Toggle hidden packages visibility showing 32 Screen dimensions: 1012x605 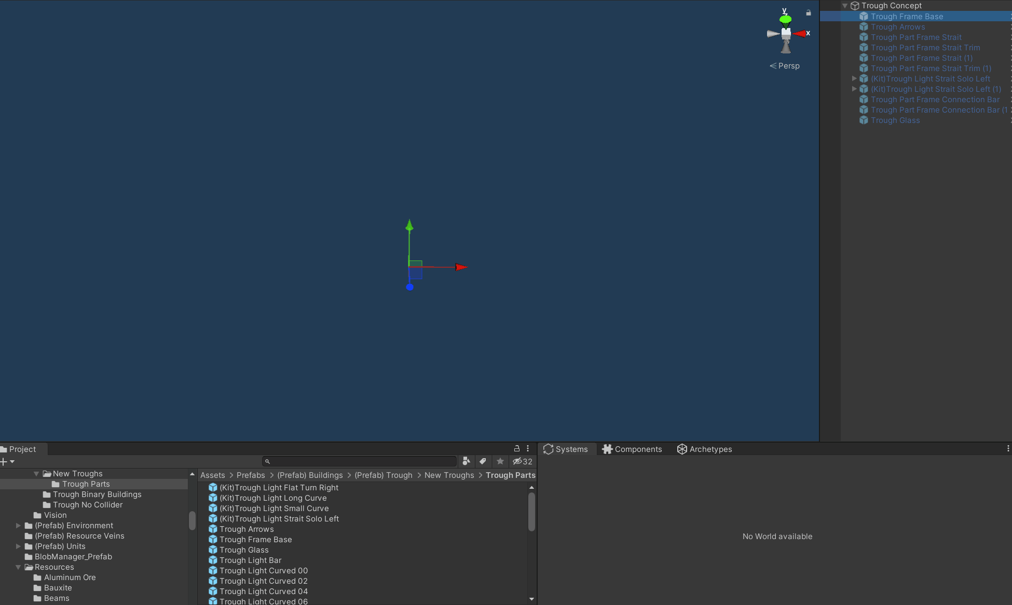522,461
